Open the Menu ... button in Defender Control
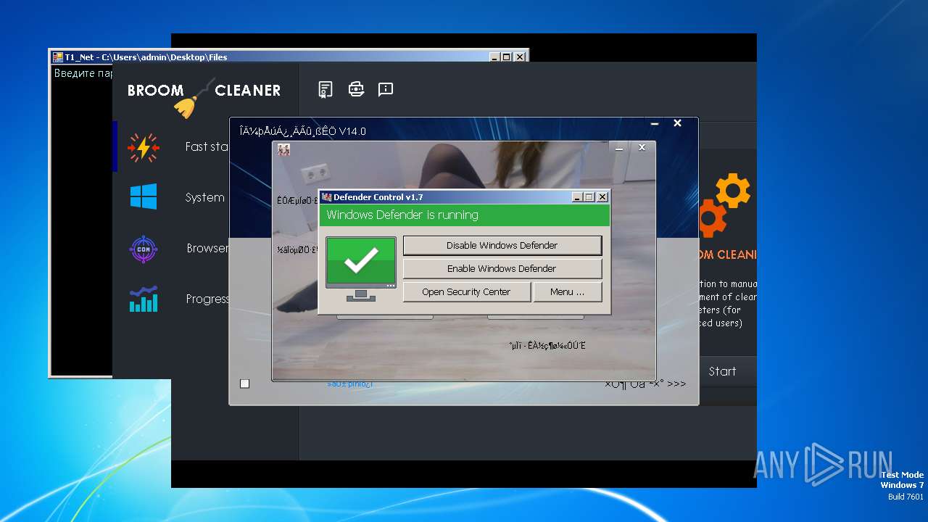 pyautogui.click(x=567, y=291)
